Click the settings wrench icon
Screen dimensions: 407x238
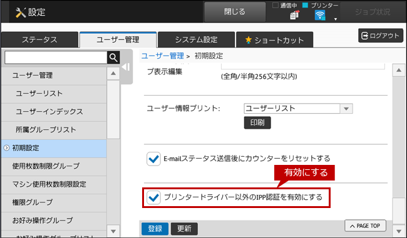pyautogui.click(x=20, y=12)
